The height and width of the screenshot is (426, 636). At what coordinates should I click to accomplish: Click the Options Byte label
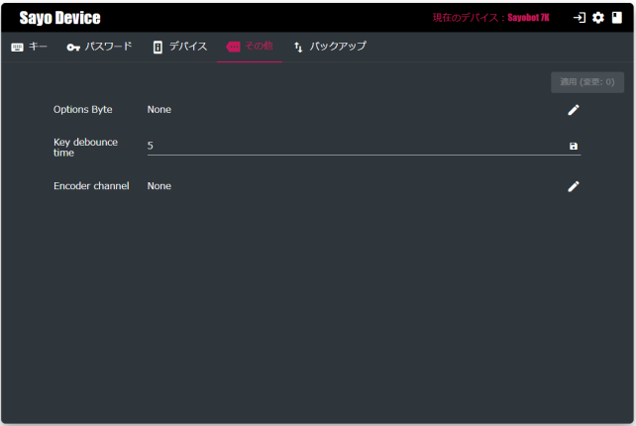tap(83, 110)
